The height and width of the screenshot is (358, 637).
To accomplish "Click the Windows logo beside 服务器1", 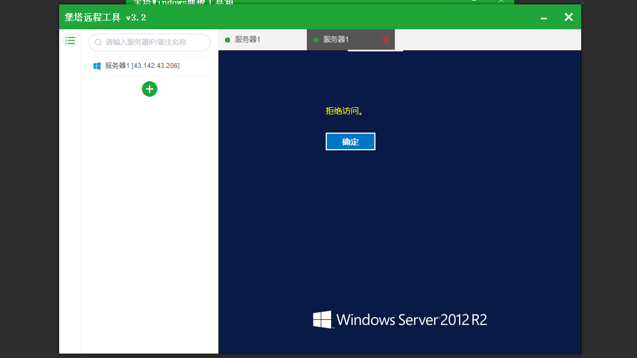I will (x=97, y=66).
